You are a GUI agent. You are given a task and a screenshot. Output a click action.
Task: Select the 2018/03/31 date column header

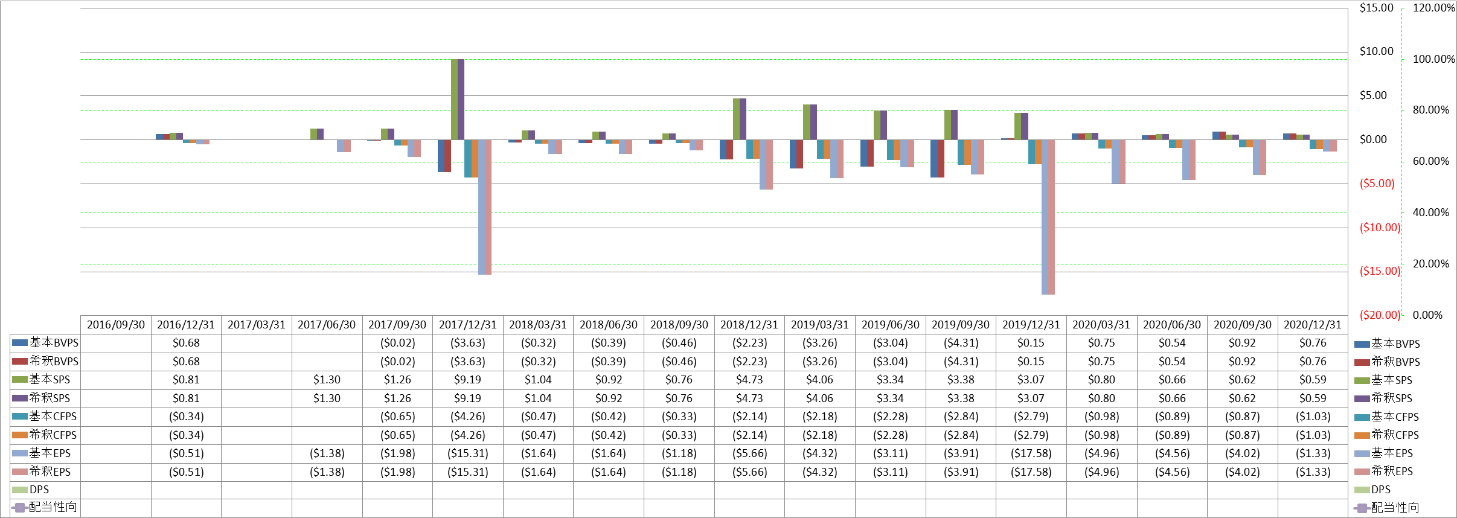[x=538, y=325]
